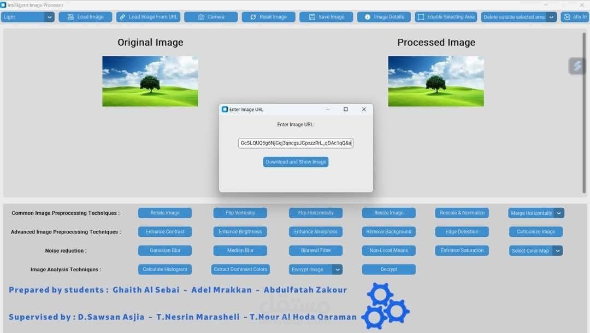Apply Edge Detection
The height and width of the screenshot is (333, 590).
click(x=462, y=232)
